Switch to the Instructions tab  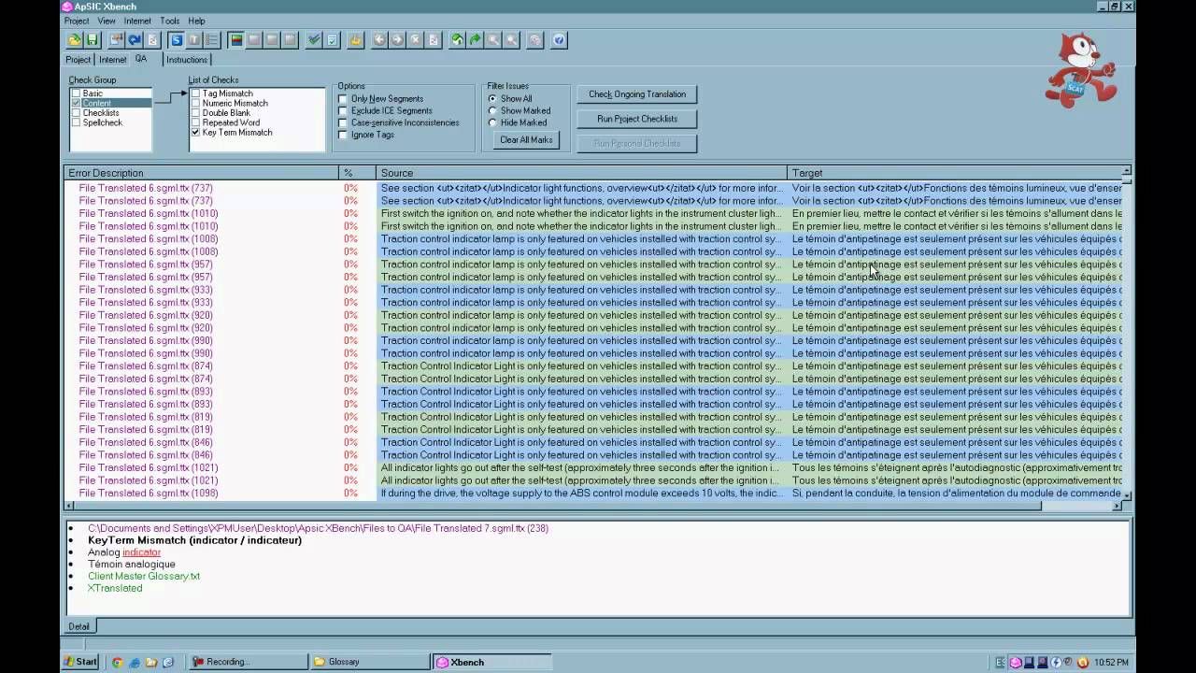pyautogui.click(x=187, y=60)
